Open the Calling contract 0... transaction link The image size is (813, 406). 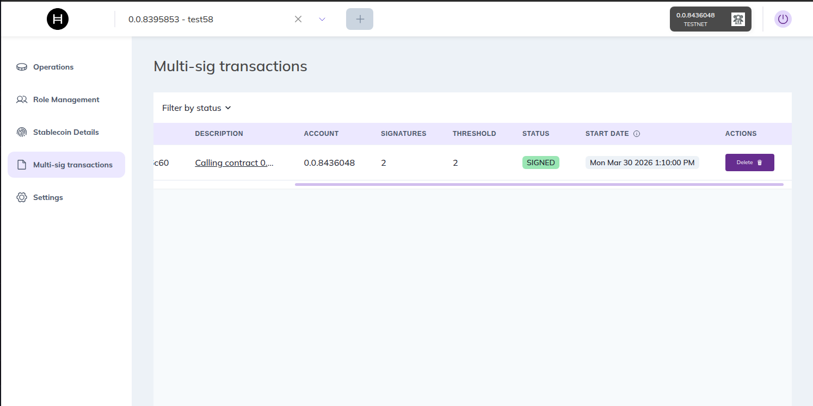click(x=234, y=163)
